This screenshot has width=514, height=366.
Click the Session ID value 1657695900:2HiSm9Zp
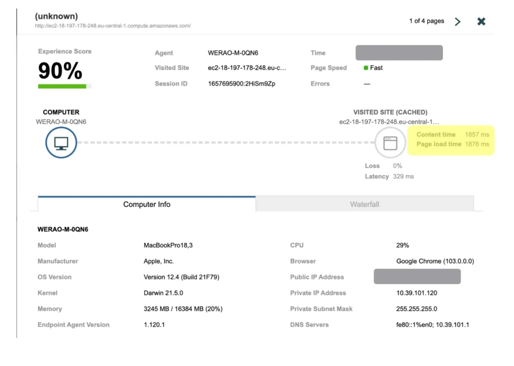pyautogui.click(x=241, y=84)
